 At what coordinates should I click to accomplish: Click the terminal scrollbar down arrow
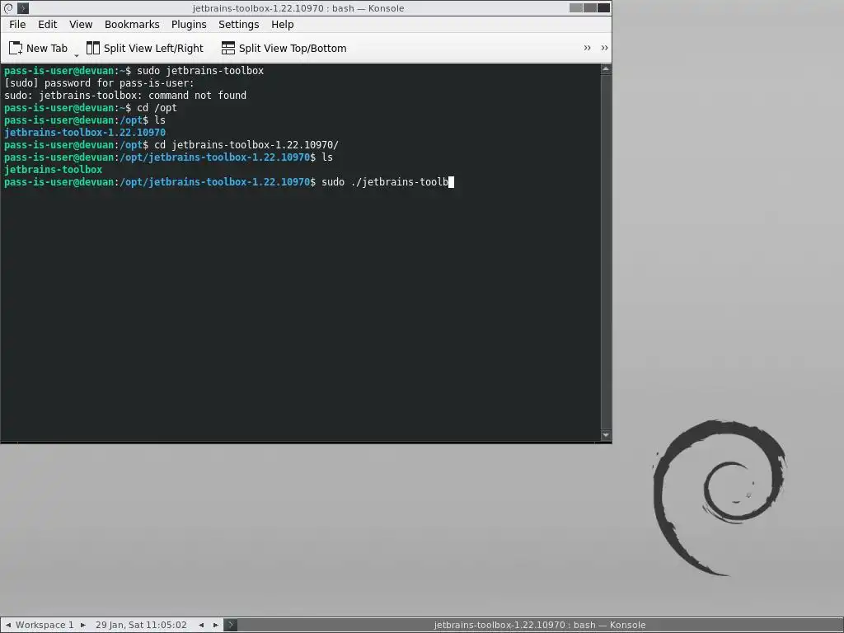606,435
